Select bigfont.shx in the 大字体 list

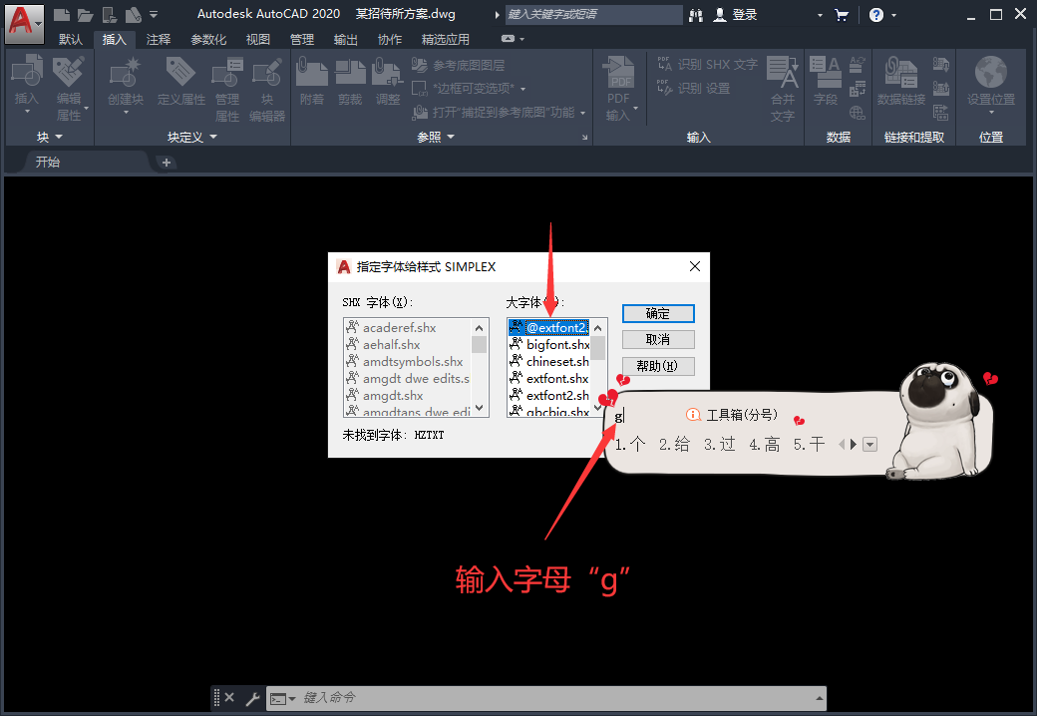(x=555, y=343)
